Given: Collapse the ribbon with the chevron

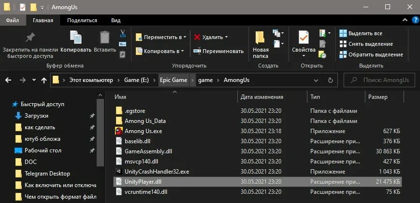Looking at the screenshot, I should click(x=405, y=20).
